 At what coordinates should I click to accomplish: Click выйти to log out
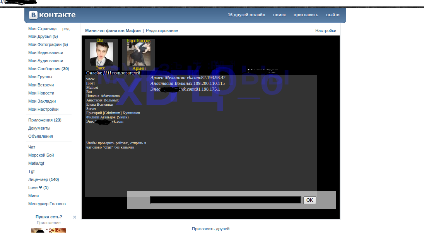click(x=333, y=15)
